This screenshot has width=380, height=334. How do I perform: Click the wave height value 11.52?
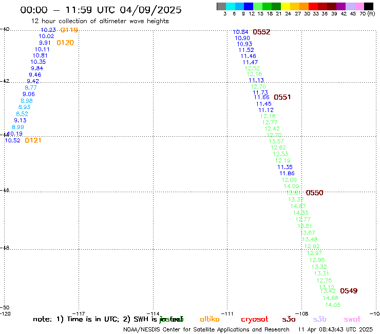coord(246,50)
